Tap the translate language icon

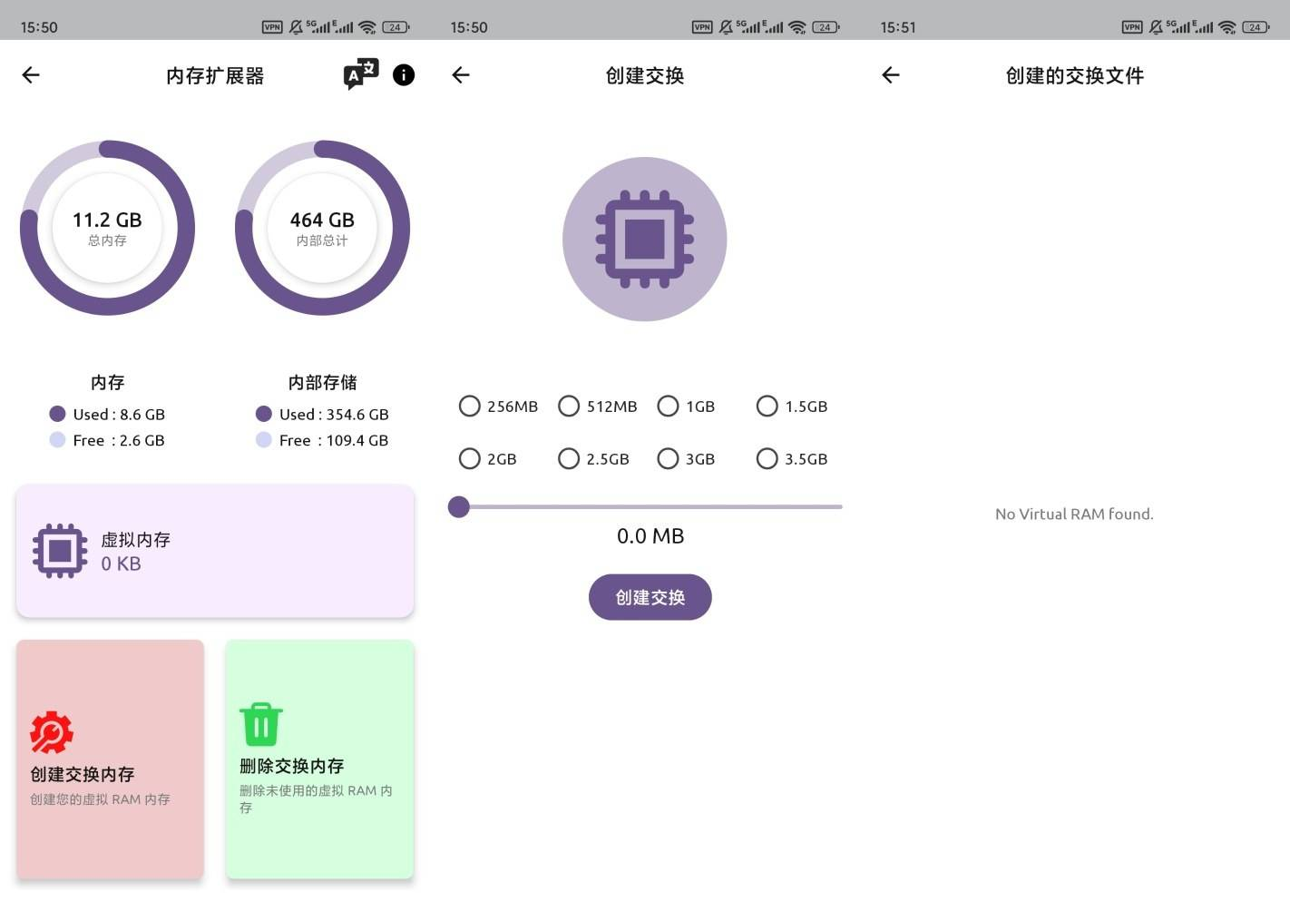360,74
